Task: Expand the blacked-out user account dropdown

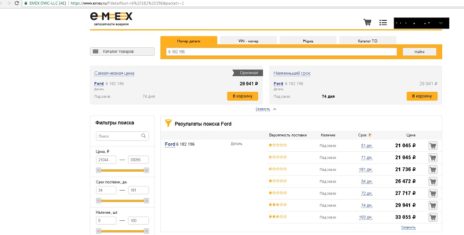Action: tap(441, 23)
